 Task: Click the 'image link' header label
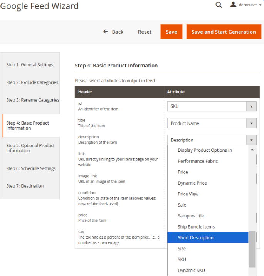point(87,176)
